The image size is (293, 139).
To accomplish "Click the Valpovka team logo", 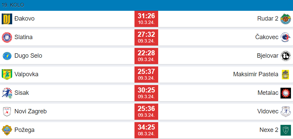I will click(x=7, y=74).
